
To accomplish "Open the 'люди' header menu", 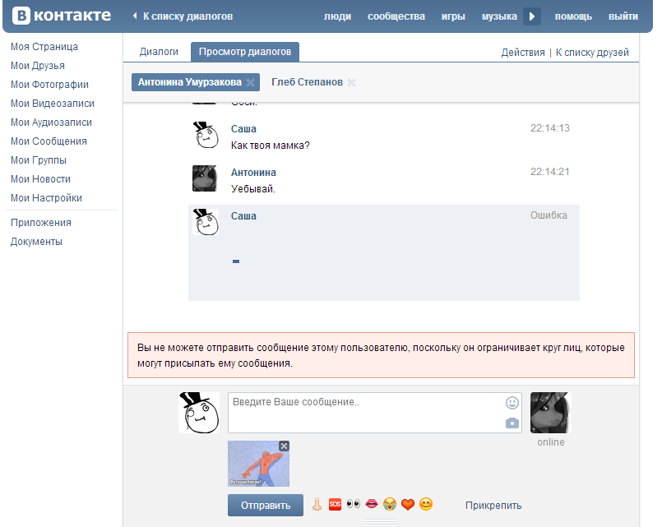I will [337, 16].
